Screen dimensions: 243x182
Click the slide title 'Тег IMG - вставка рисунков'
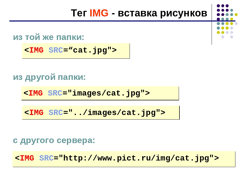coord(139,13)
